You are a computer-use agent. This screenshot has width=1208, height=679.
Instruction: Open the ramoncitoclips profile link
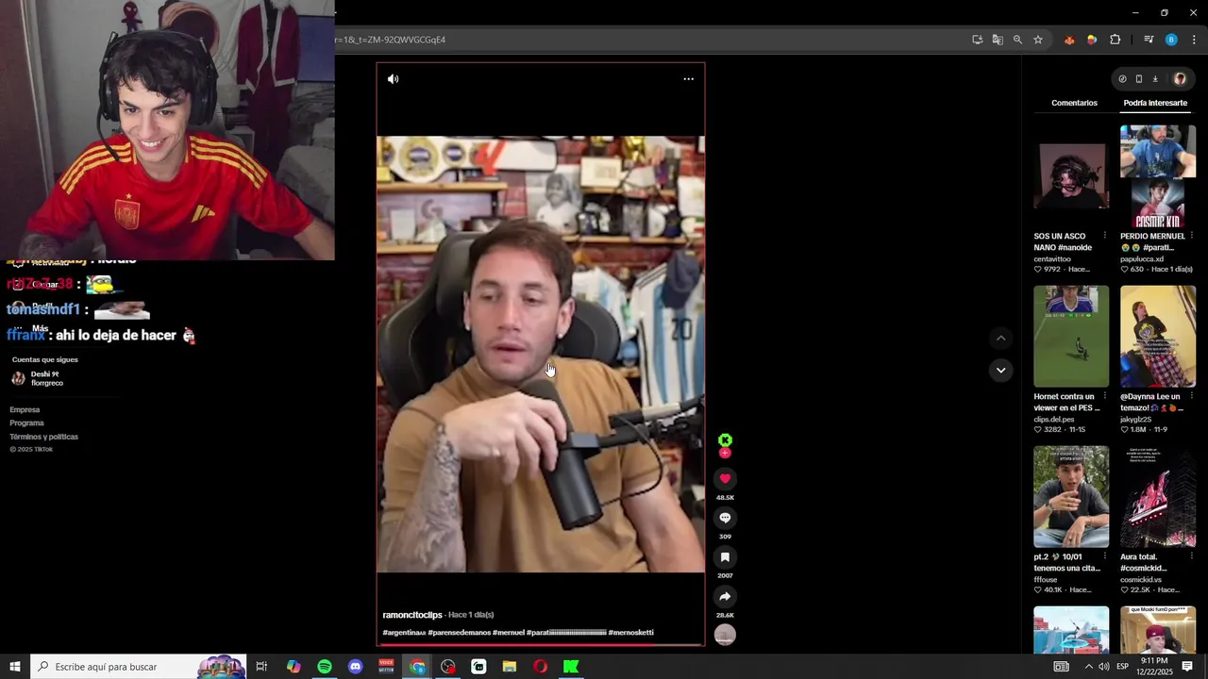click(x=412, y=615)
